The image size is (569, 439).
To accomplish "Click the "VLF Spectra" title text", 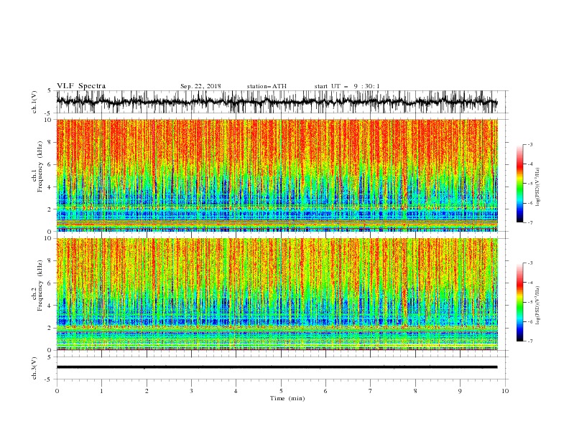I will coord(81,86).
